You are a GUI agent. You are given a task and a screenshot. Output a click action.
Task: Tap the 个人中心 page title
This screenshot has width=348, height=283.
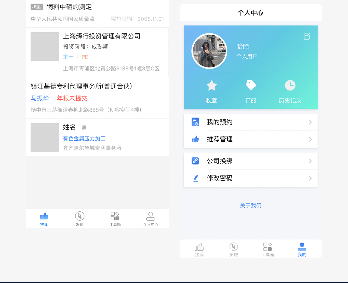coord(251,13)
